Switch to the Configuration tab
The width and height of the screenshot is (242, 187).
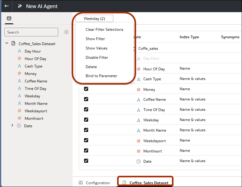(94, 183)
